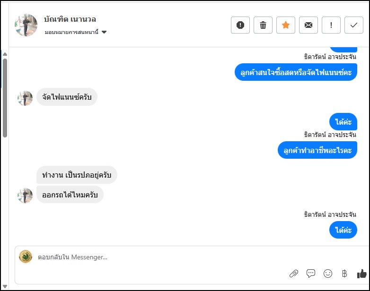Open saved replies speech bubble icon
This screenshot has height=291, width=370.
[x=311, y=274]
